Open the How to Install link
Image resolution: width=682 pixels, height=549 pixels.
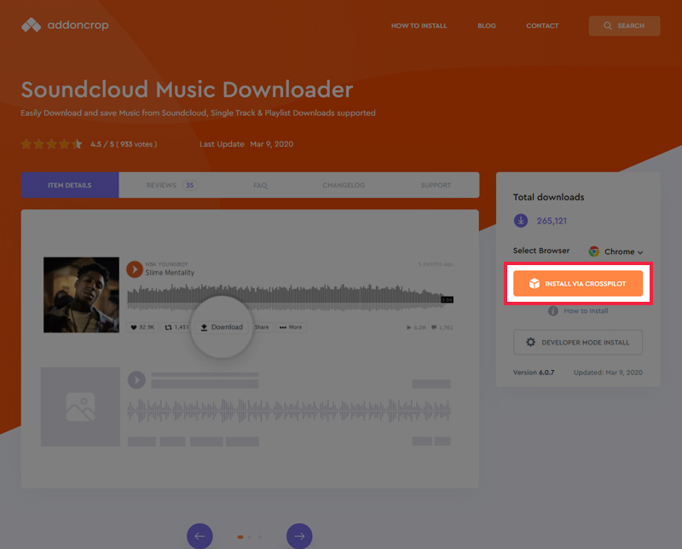[x=579, y=310]
